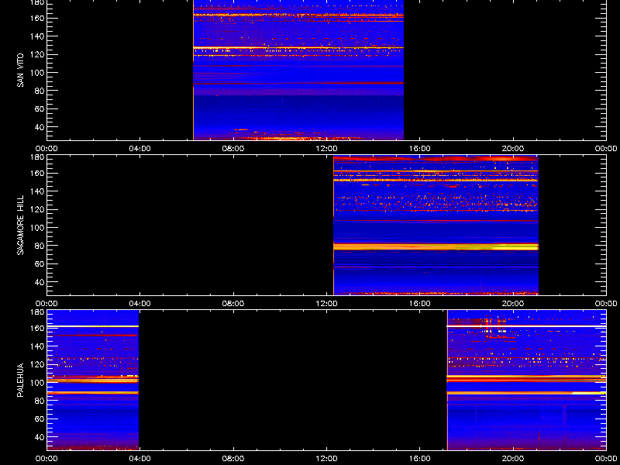
Task: Click 04:00 under the Sagamore Hill plot
Action: tap(140, 304)
